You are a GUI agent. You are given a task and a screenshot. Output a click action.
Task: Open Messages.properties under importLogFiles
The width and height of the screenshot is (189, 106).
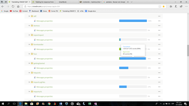(x=45, y=87)
